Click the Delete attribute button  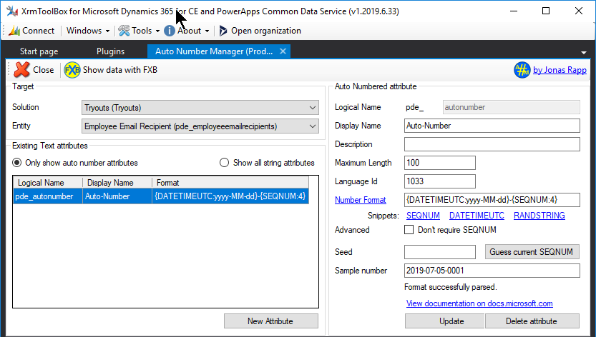click(532, 321)
